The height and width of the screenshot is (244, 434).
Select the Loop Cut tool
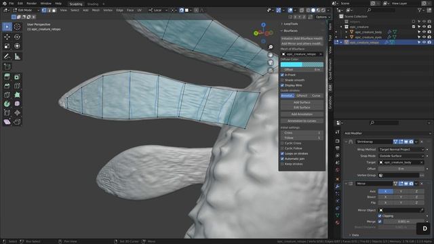[x=17, y=86]
